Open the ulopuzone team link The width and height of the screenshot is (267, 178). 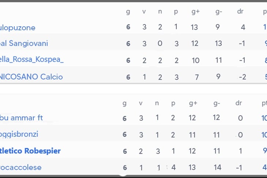tap(18, 28)
